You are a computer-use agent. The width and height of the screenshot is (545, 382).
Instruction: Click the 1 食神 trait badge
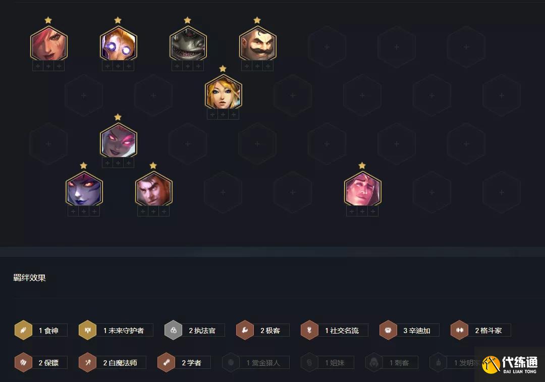pyautogui.click(x=41, y=330)
